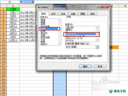Click down arrow of category list scrollbar
The width and height of the screenshot is (128, 96).
click(60, 44)
